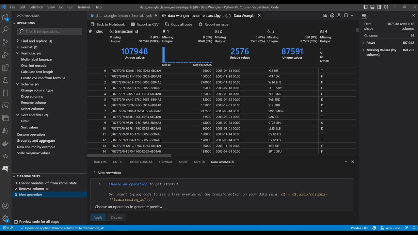Open More Actions ellipsis in editor toolbar
Screen dimensions: 418x235
tap(353, 15)
